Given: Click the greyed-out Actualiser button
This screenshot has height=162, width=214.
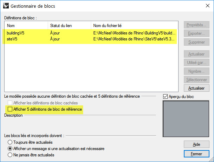Looking at the screenshot, I should pyautogui.click(x=196, y=54).
